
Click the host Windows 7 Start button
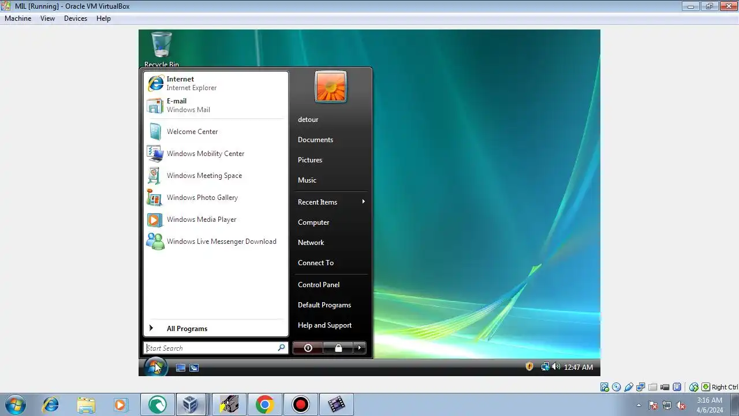(x=16, y=404)
